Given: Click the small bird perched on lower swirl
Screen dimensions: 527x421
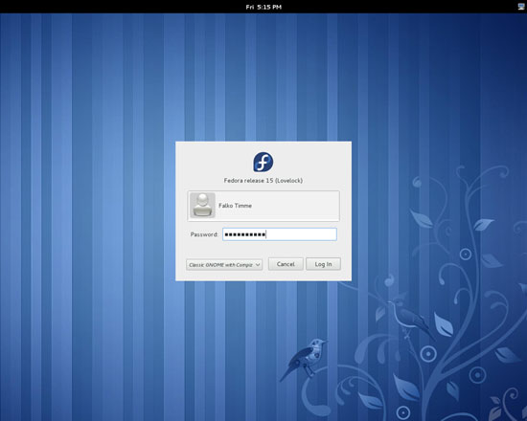Looking at the screenshot, I should (x=304, y=359).
